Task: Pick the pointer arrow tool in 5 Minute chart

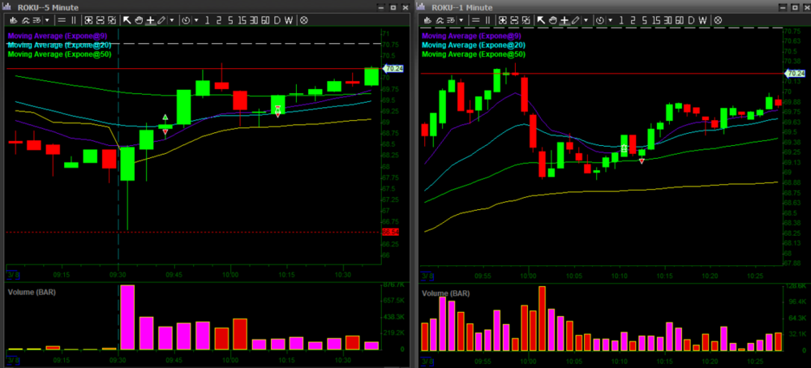Action: 127,19
